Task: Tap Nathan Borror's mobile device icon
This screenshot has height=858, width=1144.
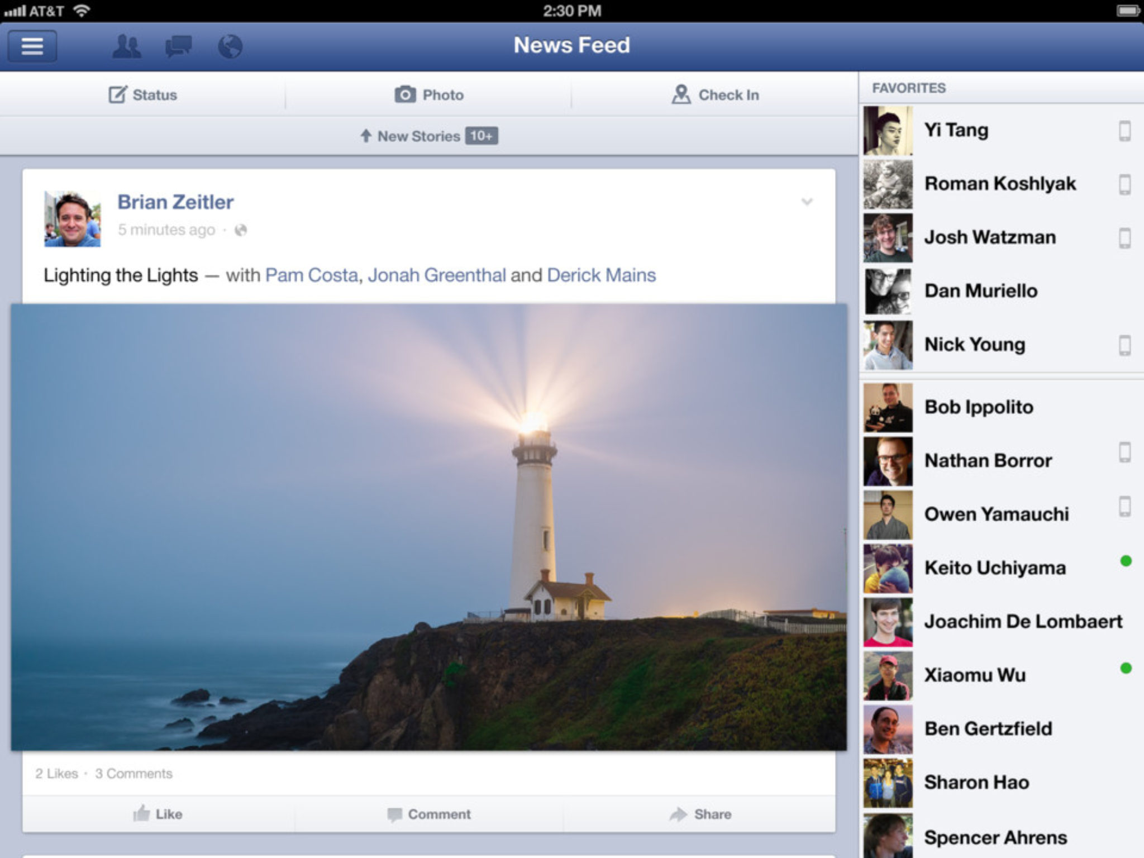Action: pos(1125,452)
